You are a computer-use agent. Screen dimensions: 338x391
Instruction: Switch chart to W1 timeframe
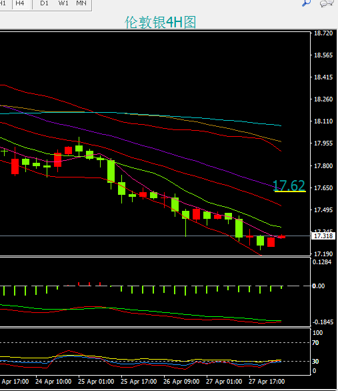pyautogui.click(x=63, y=3)
